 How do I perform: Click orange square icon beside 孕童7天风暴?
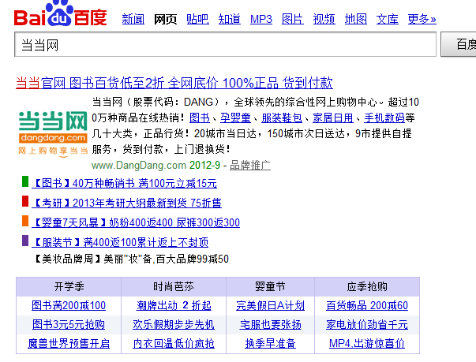coord(26,222)
